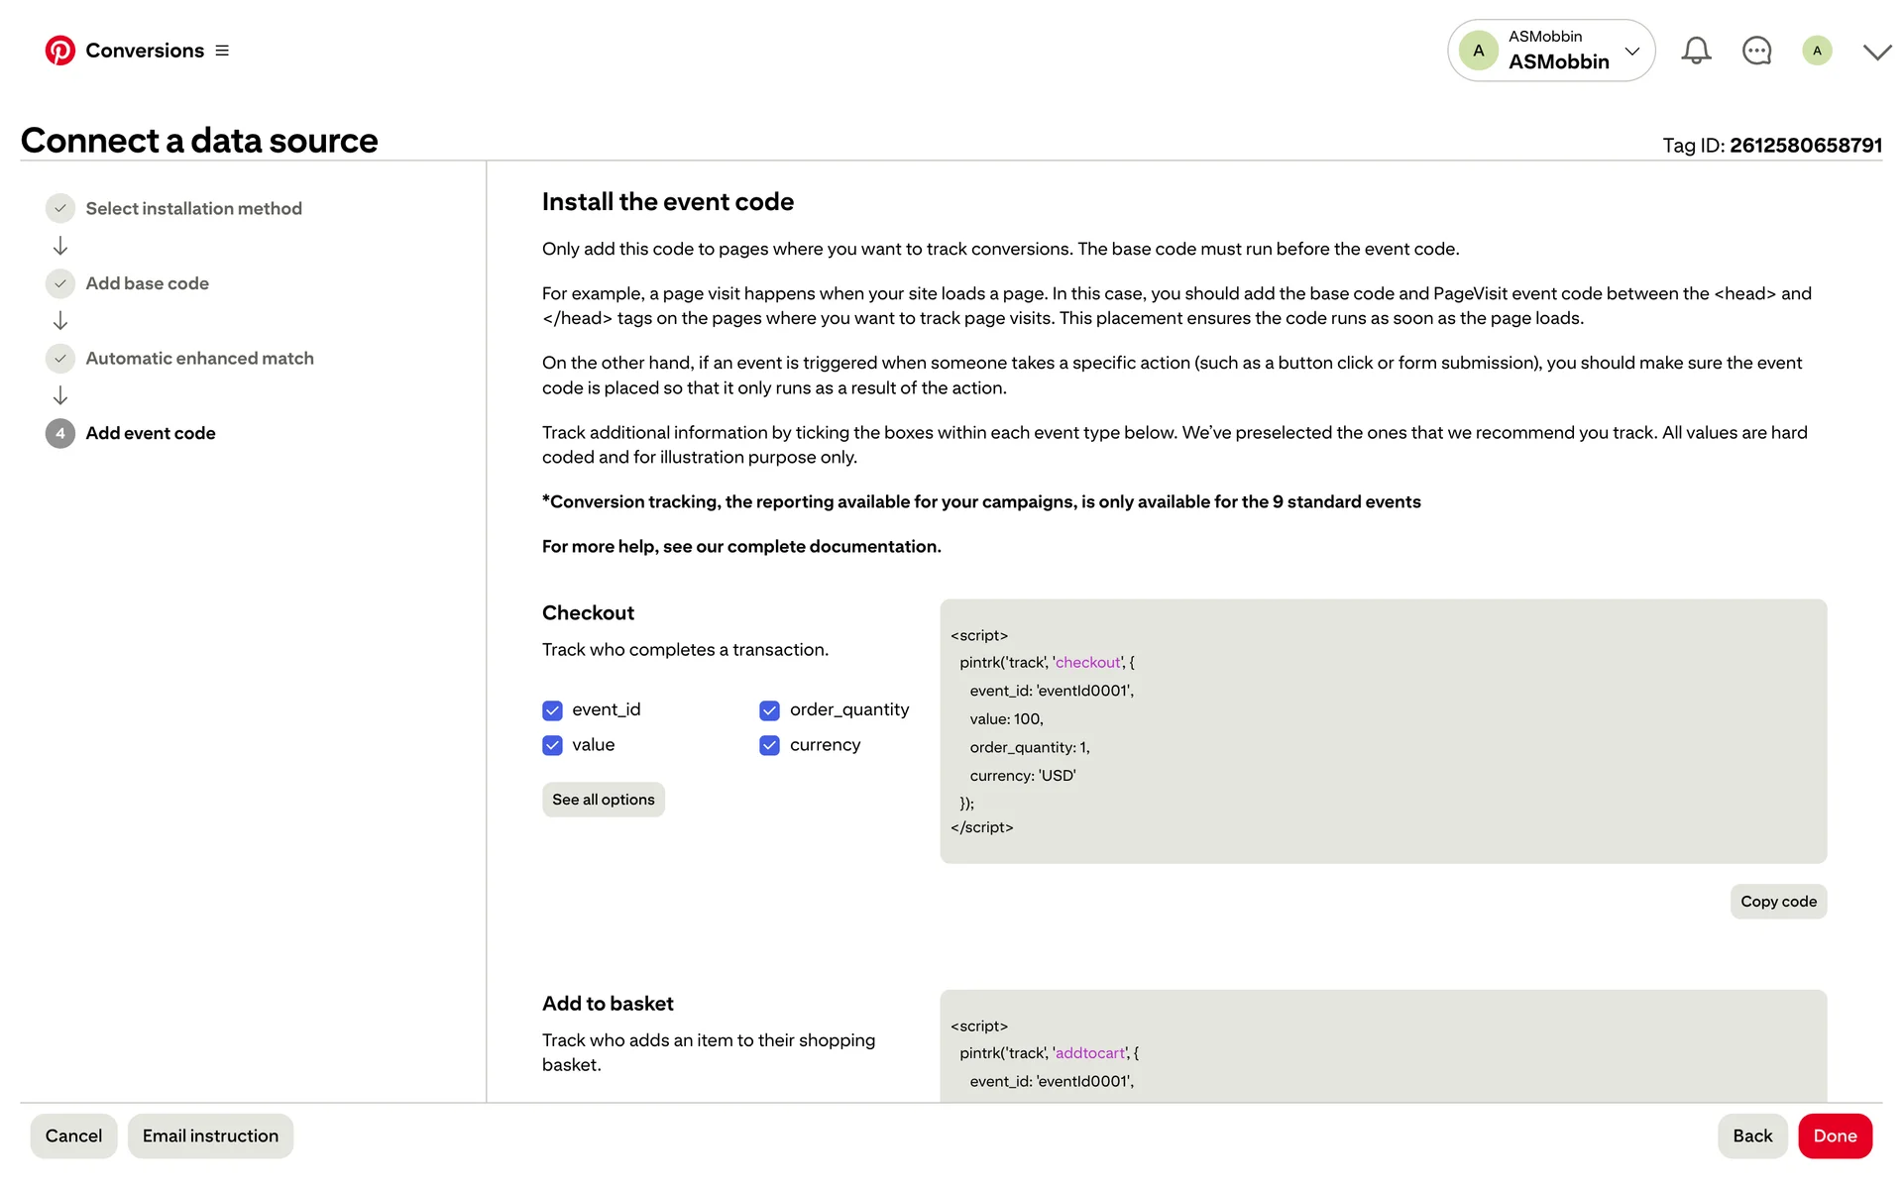Viewport: 1903px width, 1189px height.
Task: Toggle the order_quantity checkbox
Action: 770,710
